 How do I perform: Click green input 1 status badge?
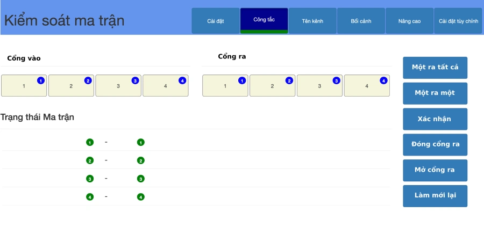tap(90, 143)
